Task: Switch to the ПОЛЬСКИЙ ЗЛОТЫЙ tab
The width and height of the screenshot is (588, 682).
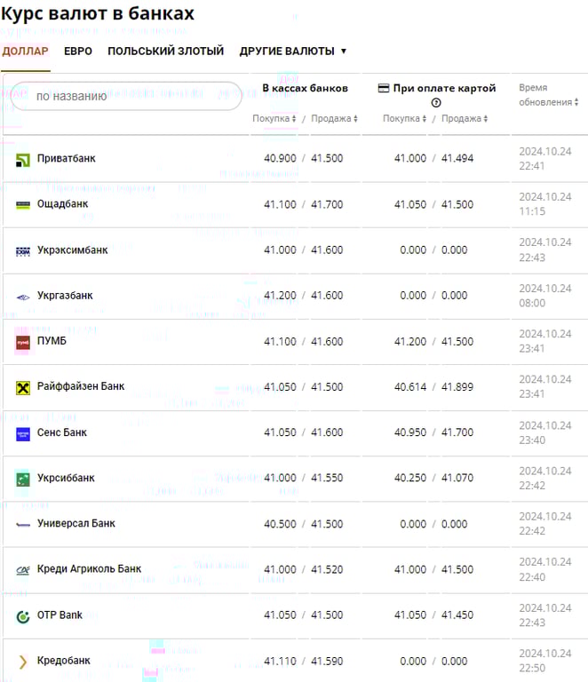Action: 165,52
